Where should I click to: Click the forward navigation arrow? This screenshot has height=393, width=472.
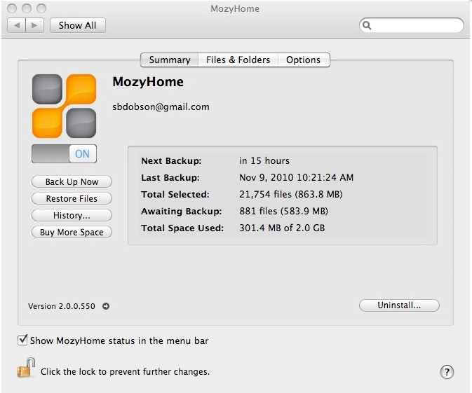pyautogui.click(x=35, y=25)
